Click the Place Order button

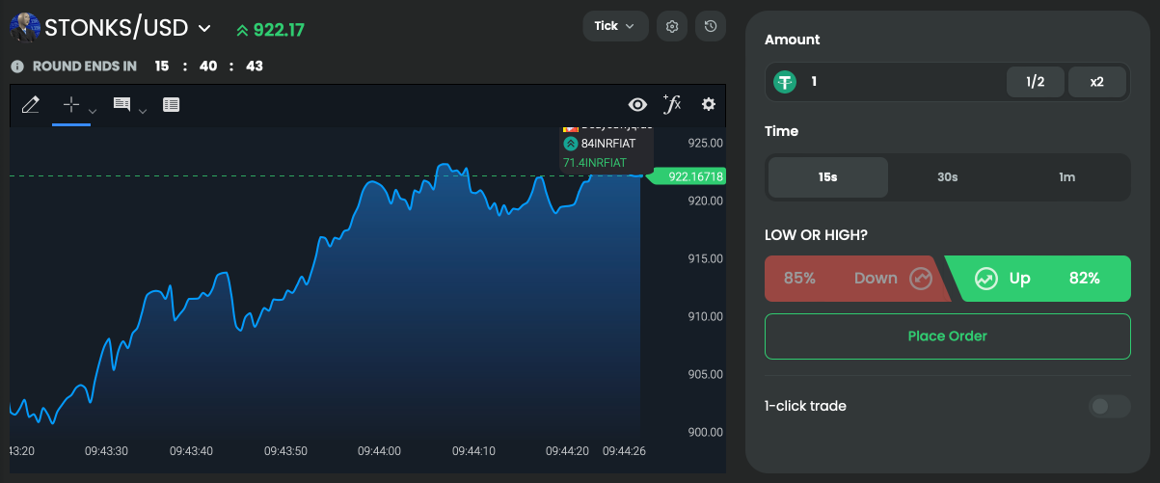pyautogui.click(x=947, y=335)
